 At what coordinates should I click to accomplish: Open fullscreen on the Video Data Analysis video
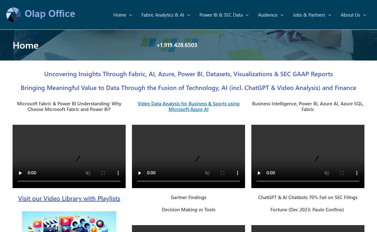pyautogui.click(x=222, y=173)
